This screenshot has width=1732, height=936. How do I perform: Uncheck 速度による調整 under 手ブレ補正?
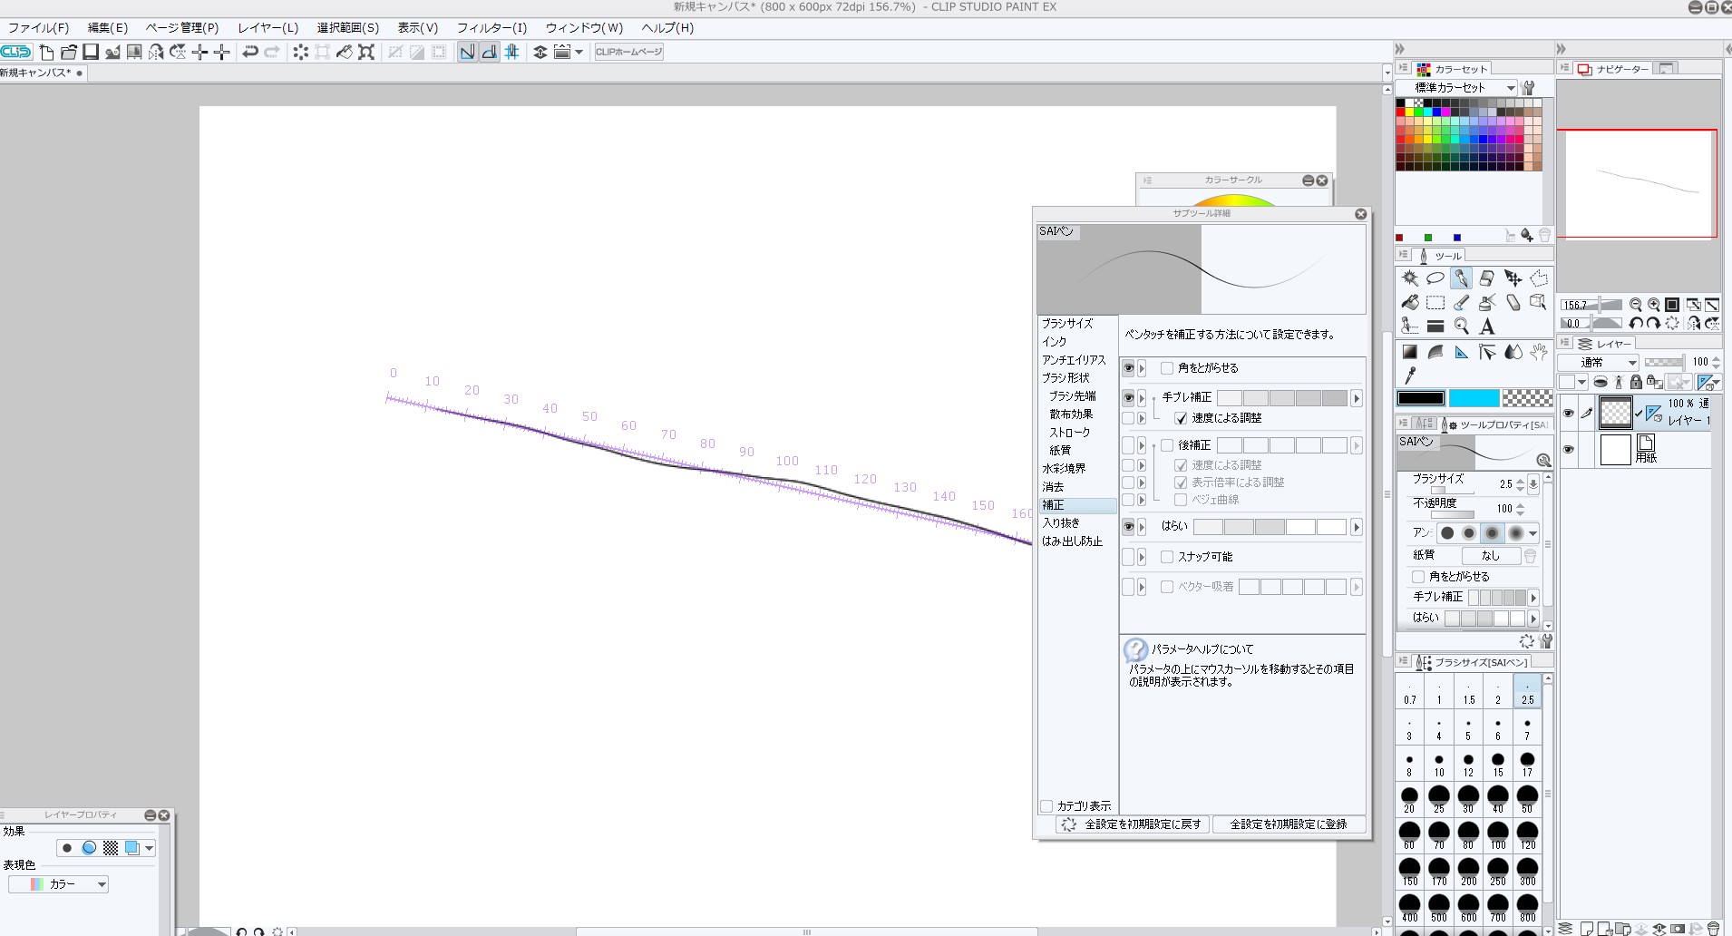1181,418
